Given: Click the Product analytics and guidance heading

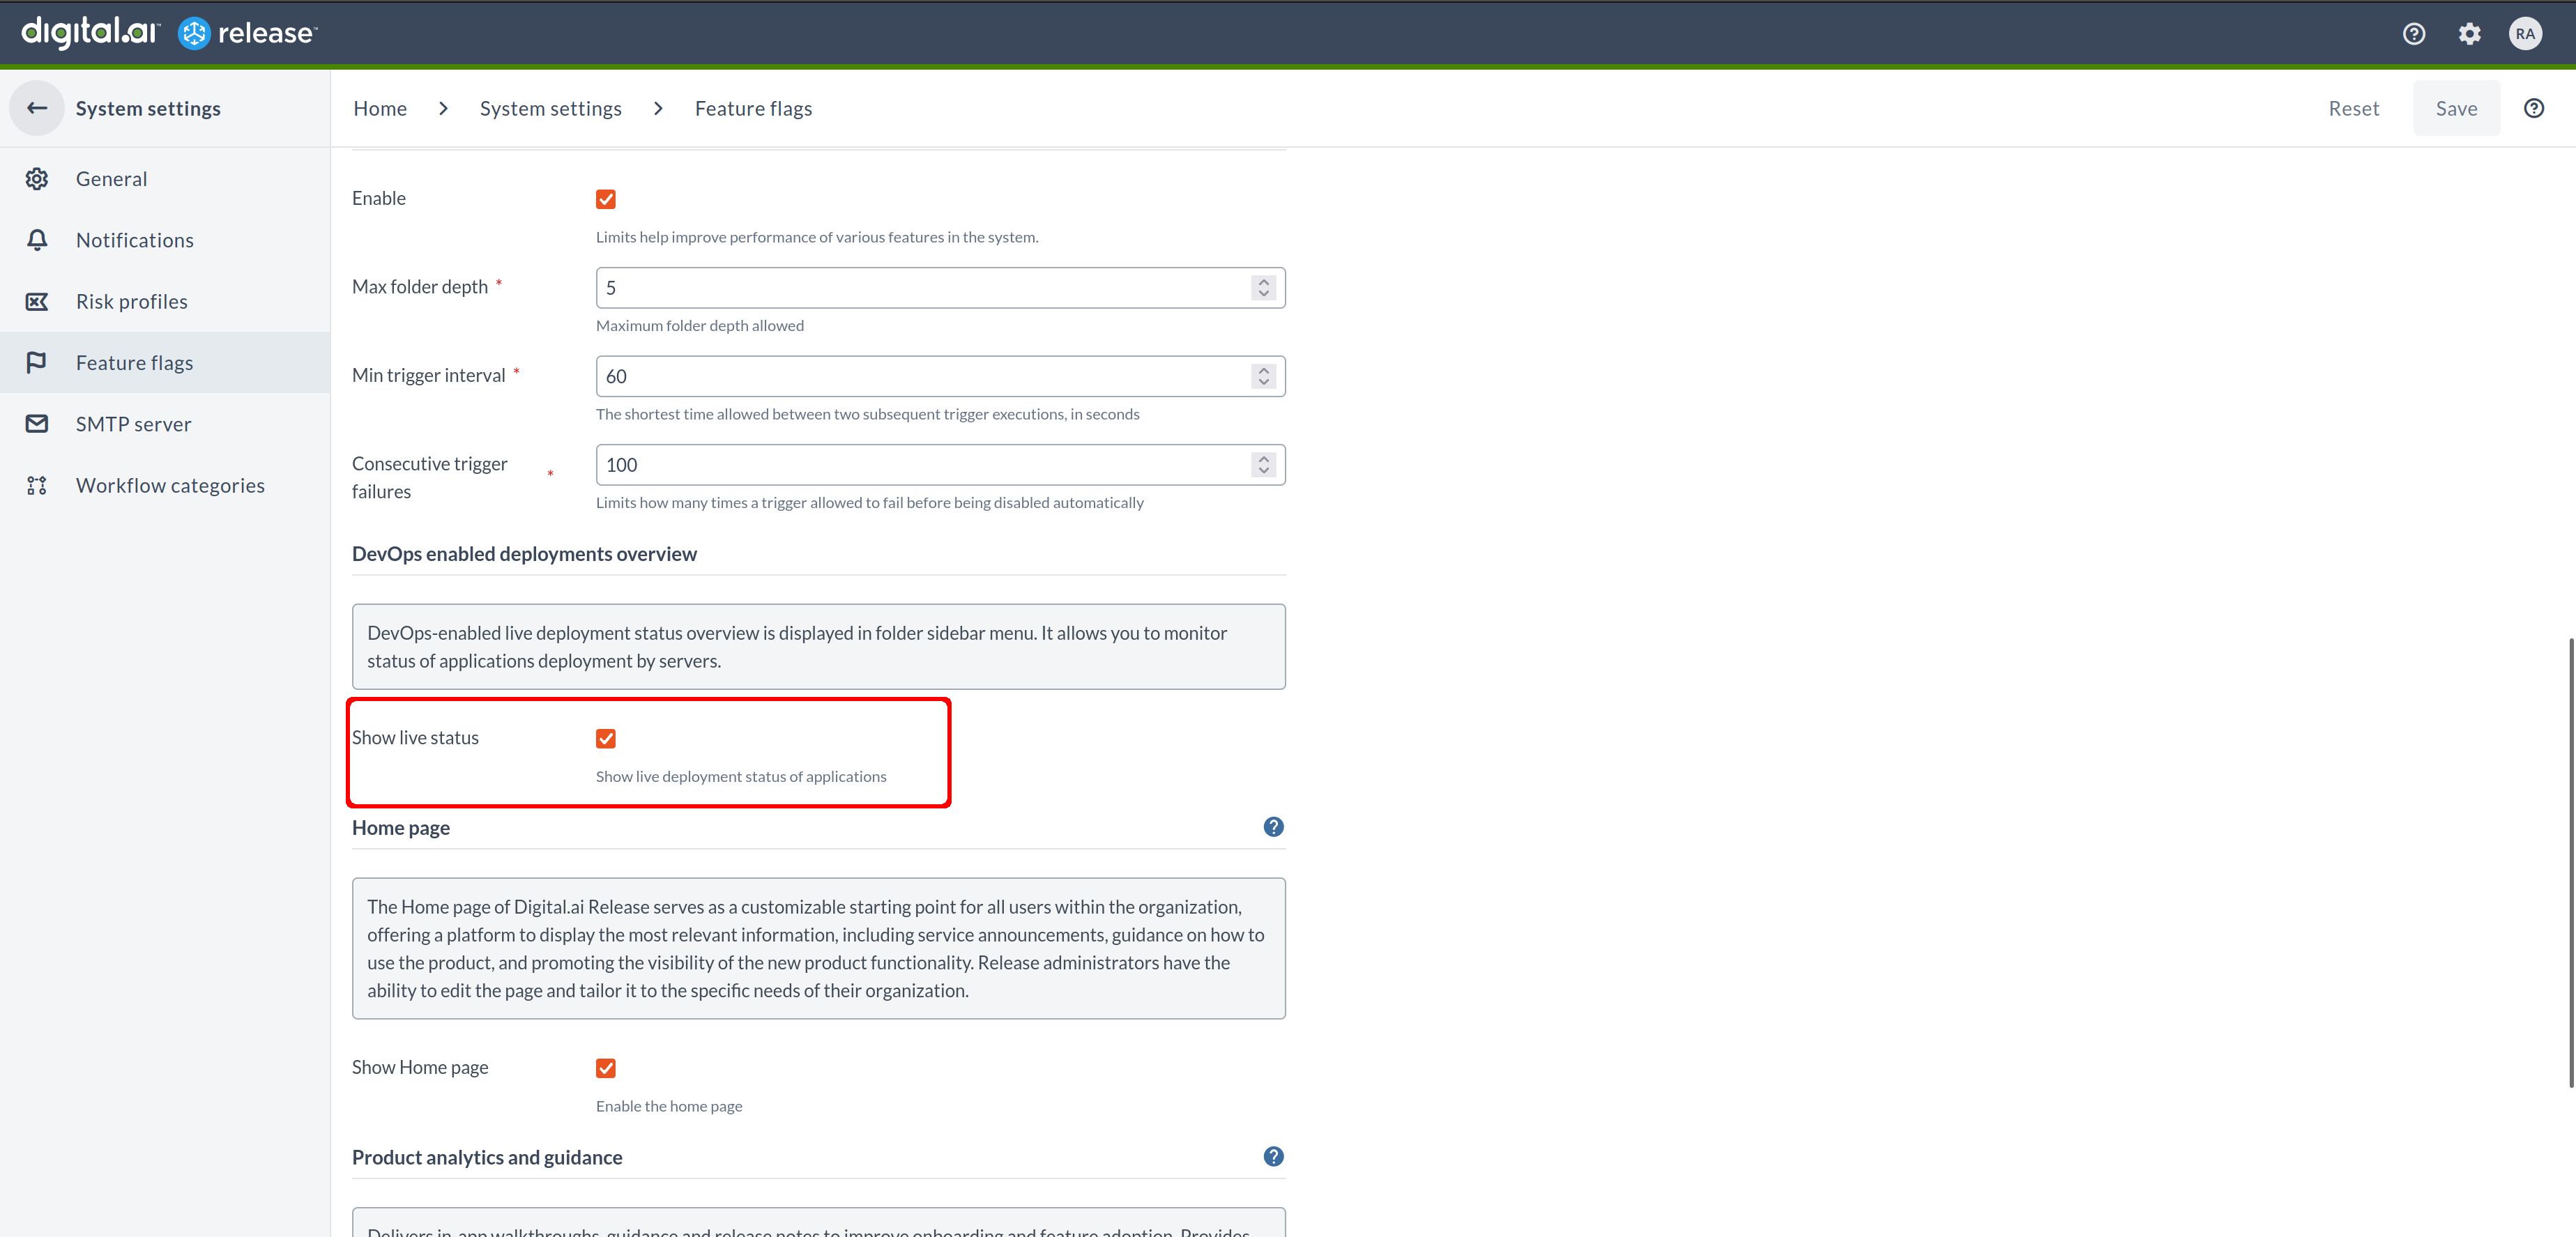Looking at the screenshot, I should (x=487, y=1157).
